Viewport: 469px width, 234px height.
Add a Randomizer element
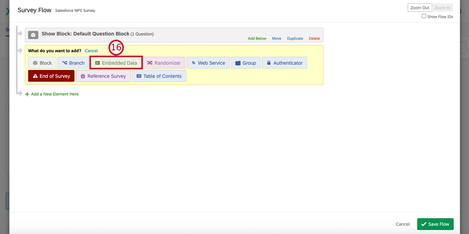(x=164, y=63)
